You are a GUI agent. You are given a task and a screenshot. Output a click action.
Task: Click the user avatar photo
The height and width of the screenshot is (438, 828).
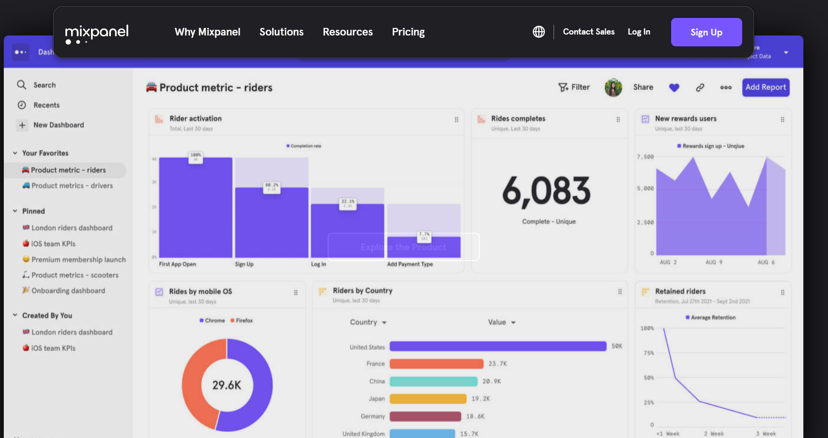613,88
